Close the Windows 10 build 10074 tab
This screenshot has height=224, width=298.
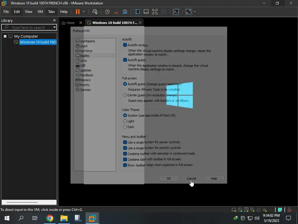[x=140, y=22]
